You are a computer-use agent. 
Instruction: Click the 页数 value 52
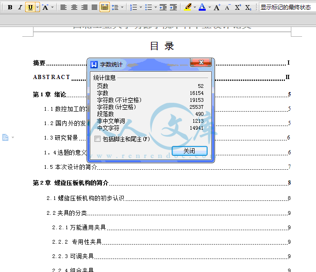[201, 86]
